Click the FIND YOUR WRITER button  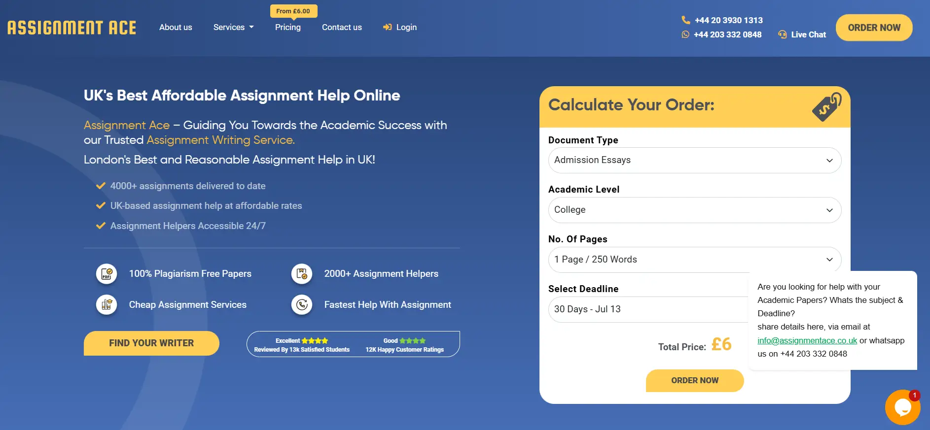coord(151,343)
